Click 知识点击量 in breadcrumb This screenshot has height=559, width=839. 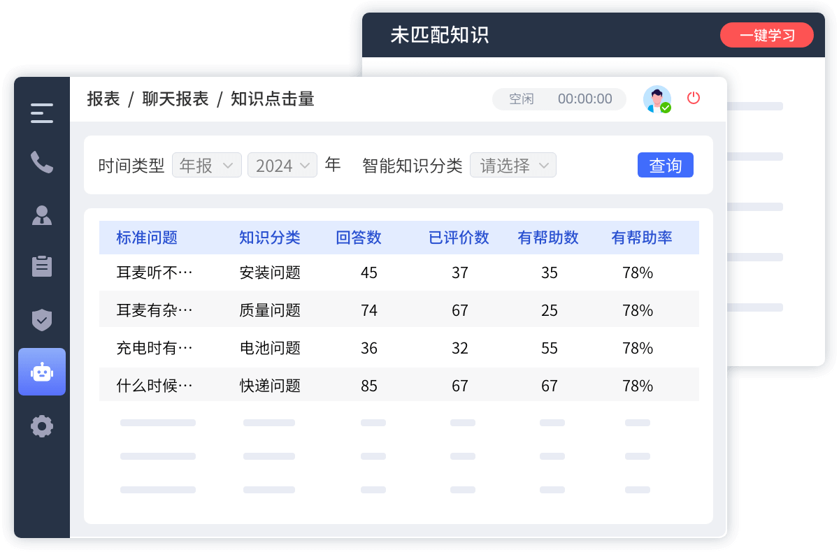(x=273, y=99)
